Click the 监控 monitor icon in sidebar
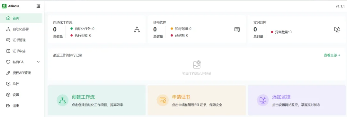This screenshot has height=117, width=347. point(8,84)
